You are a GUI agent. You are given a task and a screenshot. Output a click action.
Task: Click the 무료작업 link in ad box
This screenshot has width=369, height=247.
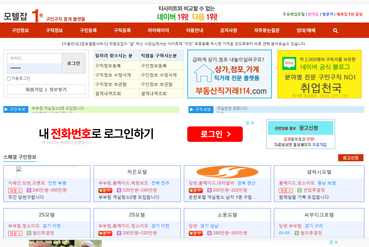coord(319,145)
